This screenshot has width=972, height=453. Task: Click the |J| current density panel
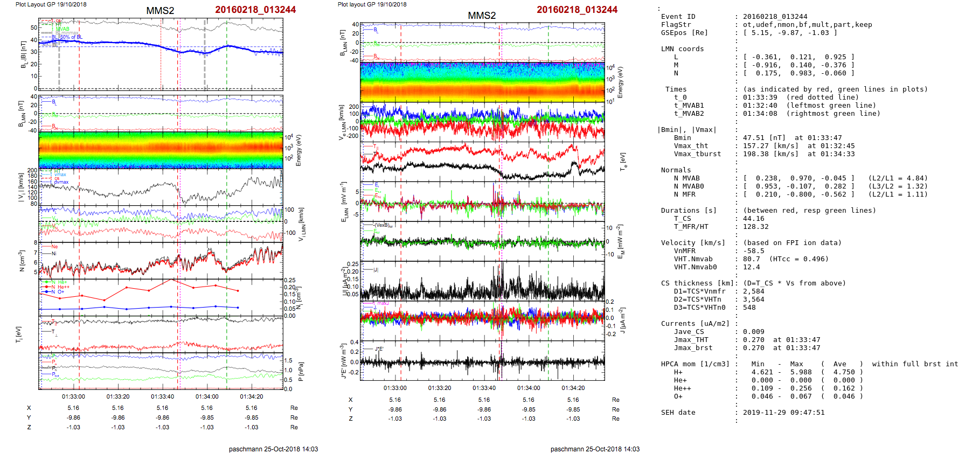click(x=482, y=281)
